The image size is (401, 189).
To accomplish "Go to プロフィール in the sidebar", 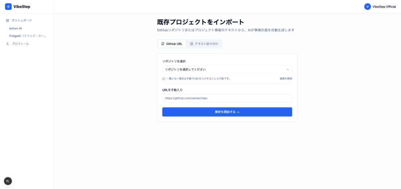I will [20, 44].
